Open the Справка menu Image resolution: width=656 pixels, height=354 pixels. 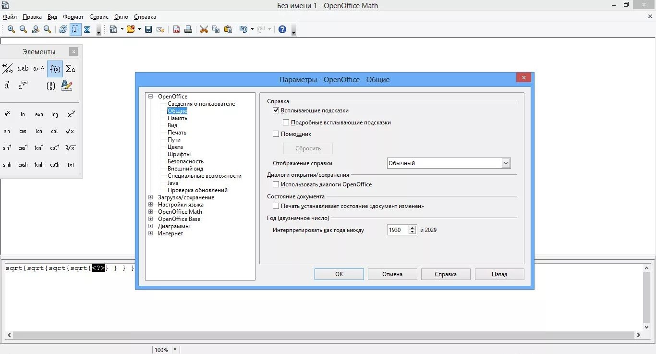pos(145,17)
